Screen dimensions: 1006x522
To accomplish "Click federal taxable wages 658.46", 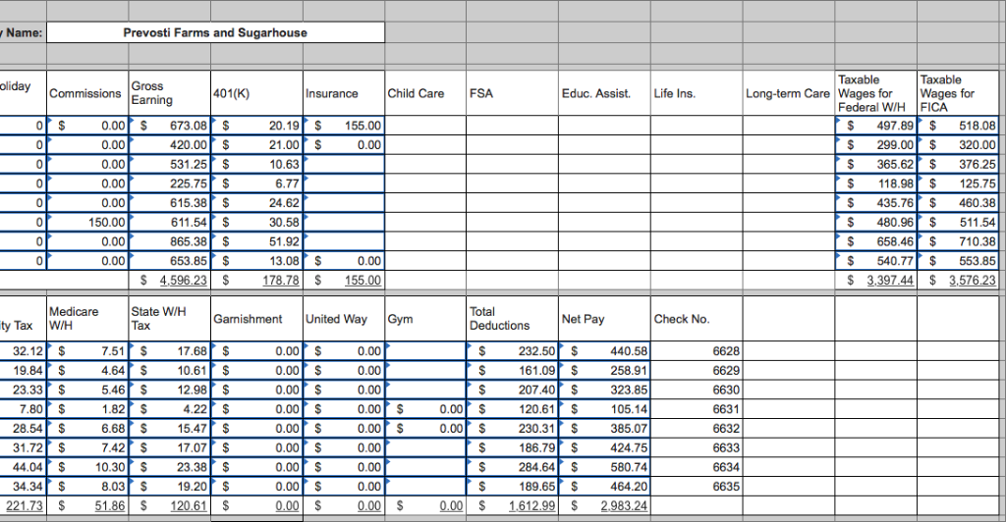I will (x=875, y=241).
